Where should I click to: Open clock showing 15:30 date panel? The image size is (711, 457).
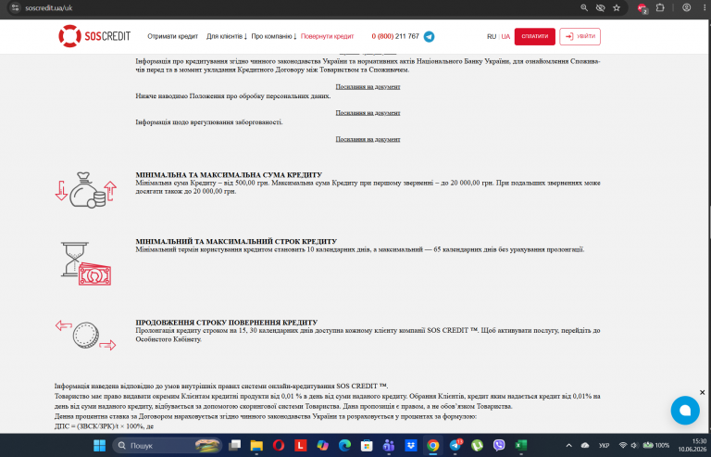pyautogui.click(x=692, y=445)
